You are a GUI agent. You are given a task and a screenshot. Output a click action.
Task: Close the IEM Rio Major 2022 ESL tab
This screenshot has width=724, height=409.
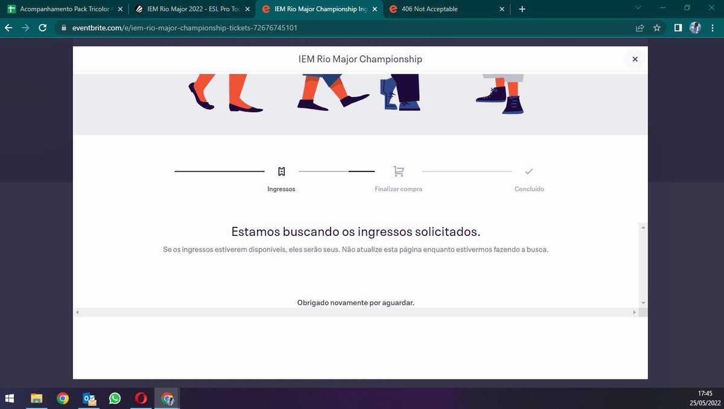click(247, 9)
